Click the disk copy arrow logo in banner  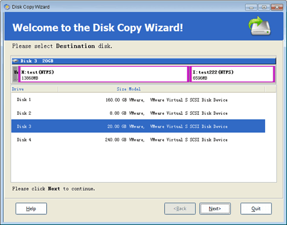tap(260, 26)
